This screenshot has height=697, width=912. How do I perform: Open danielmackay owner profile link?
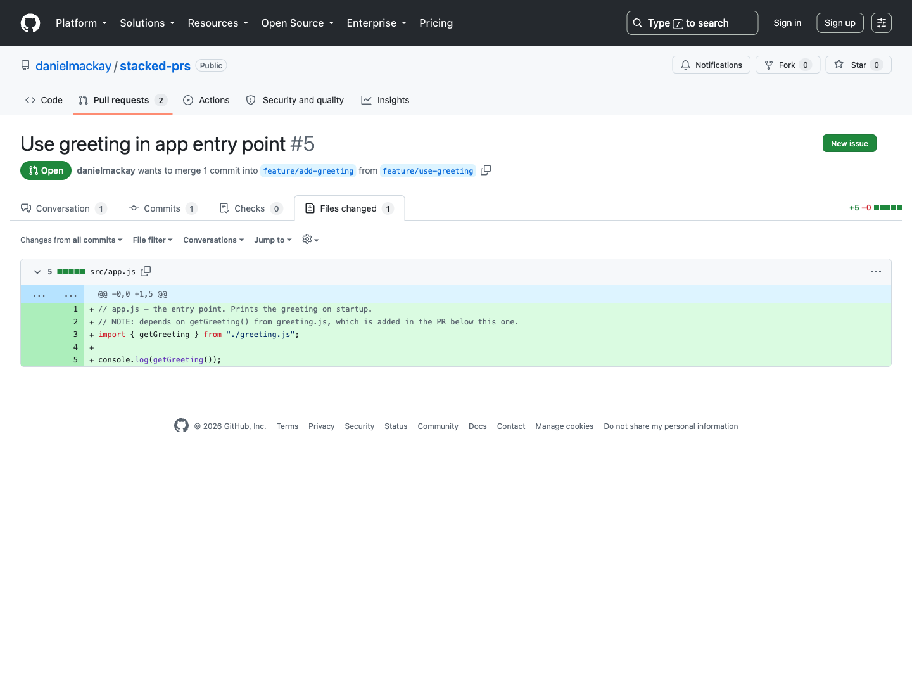point(73,66)
